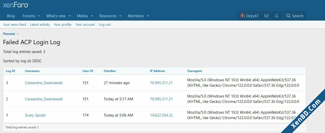The image size is (325, 133).
Task: Open the Scary Spider username link
Action: (35, 115)
